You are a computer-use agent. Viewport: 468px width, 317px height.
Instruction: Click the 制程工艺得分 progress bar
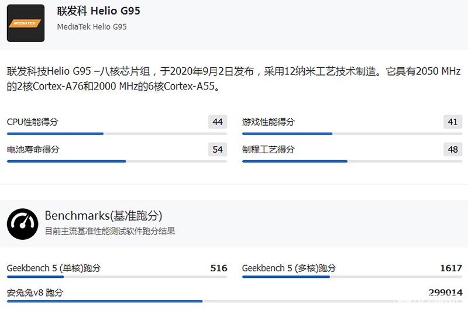[x=352, y=161]
